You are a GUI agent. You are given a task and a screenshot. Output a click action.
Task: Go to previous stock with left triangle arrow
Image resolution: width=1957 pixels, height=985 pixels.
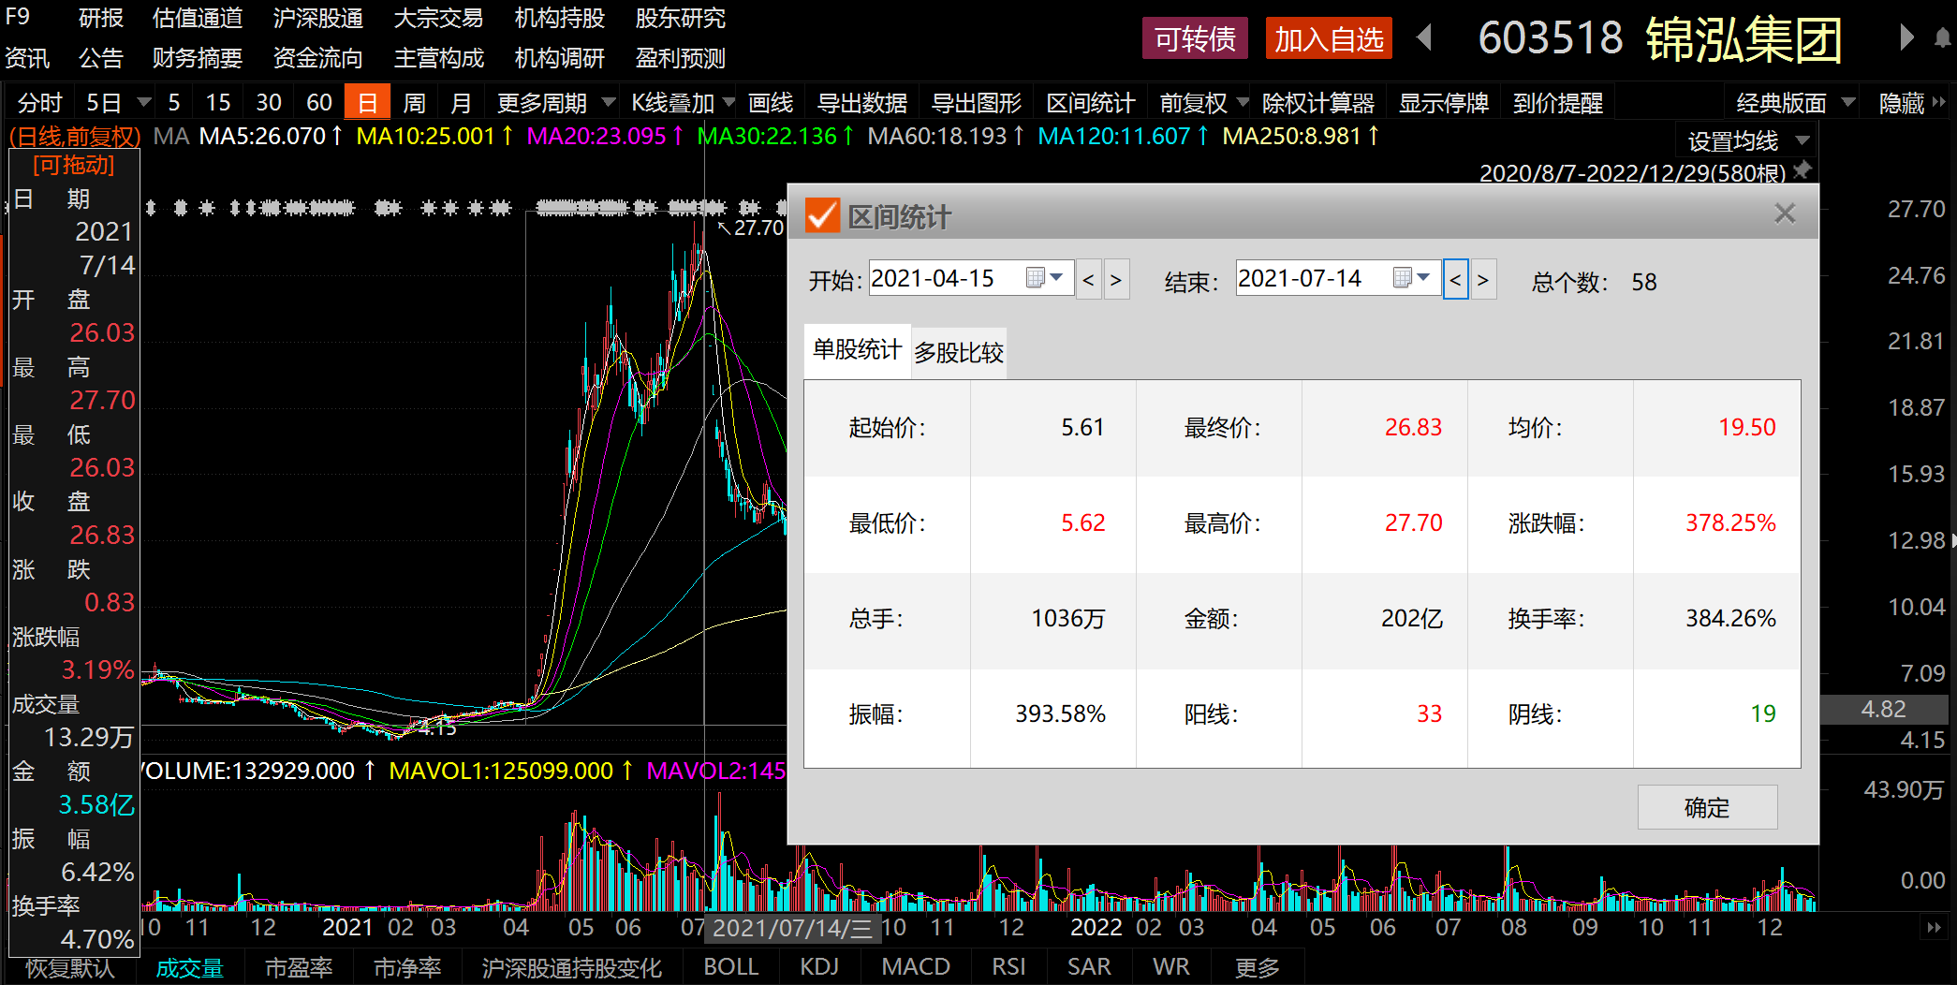[1424, 38]
